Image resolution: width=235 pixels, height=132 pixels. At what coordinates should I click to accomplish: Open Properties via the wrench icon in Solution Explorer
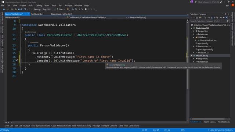click(224, 18)
